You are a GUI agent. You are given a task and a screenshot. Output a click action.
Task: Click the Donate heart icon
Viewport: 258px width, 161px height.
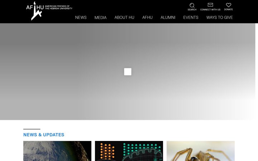228,5
